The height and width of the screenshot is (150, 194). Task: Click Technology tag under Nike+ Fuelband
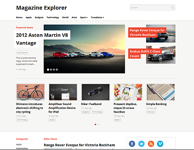(97, 112)
